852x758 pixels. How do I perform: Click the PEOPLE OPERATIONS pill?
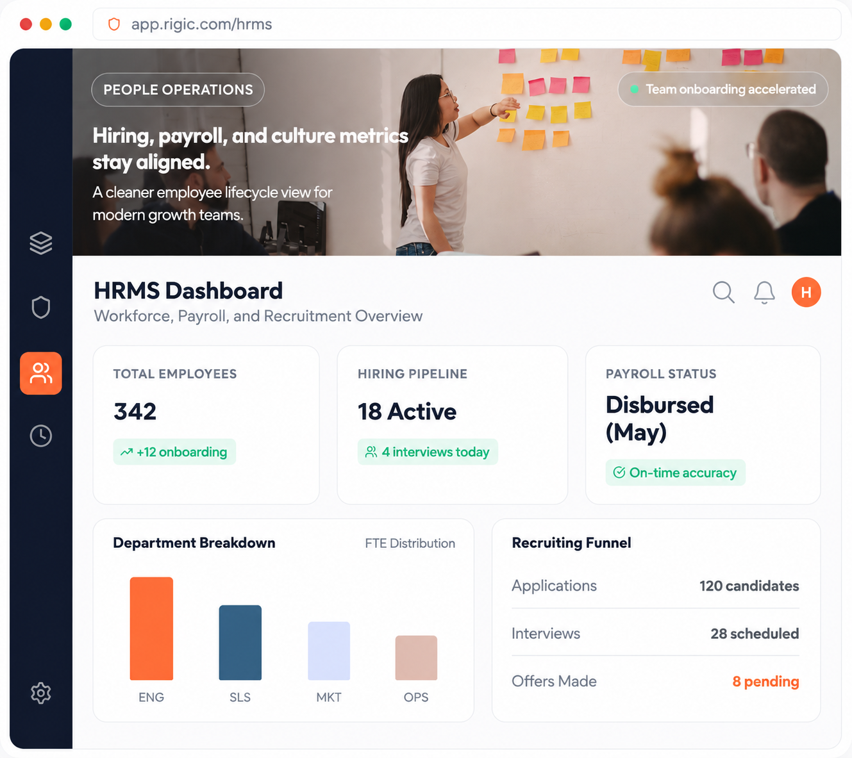(178, 90)
